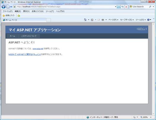
Task: Select the このサイトについて navigation tab
Action: (x=29, y=36)
